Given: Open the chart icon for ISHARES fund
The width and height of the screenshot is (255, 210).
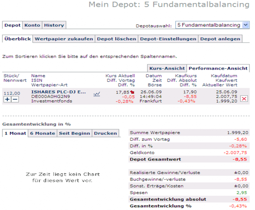Looking at the screenshot, I should point(97,94).
